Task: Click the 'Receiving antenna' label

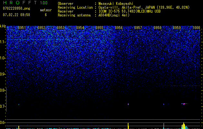Action: click(74, 15)
